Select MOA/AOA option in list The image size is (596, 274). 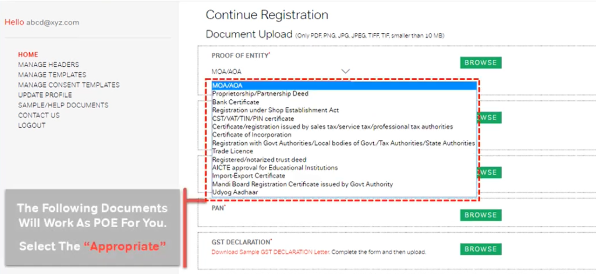pos(345,86)
